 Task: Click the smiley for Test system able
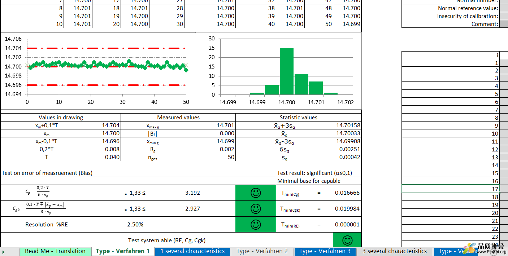point(347,240)
